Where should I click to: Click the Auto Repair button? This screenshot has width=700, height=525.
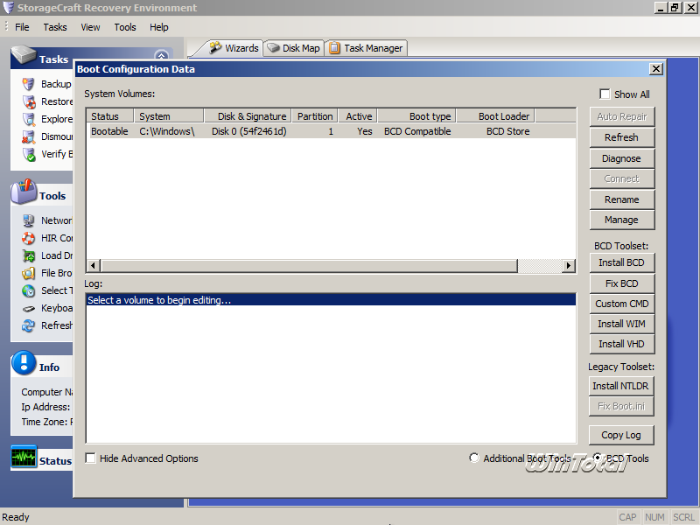621,116
